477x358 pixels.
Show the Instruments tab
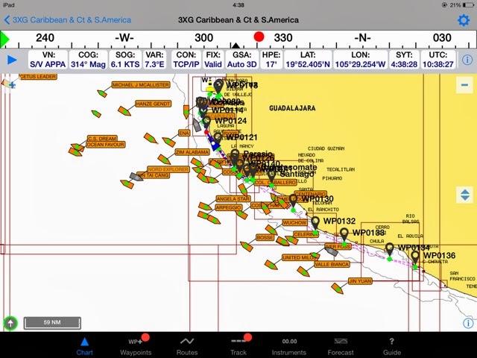289,345
